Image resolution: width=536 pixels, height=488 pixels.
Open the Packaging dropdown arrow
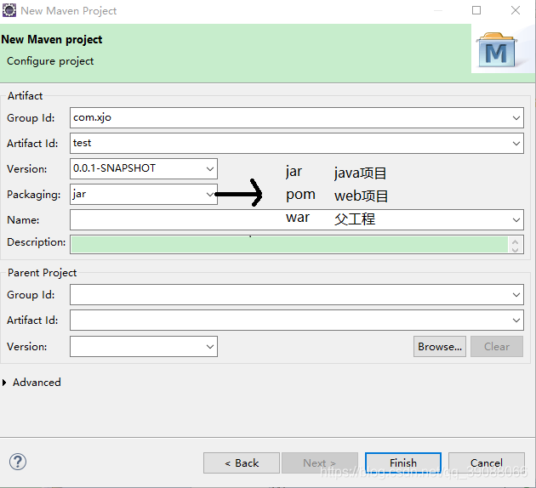click(210, 195)
